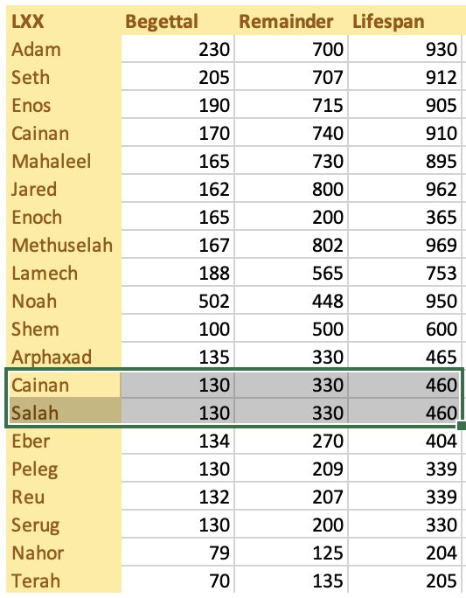Select the Arphaxad name cell
This screenshot has width=466, height=598.
(64, 357)
